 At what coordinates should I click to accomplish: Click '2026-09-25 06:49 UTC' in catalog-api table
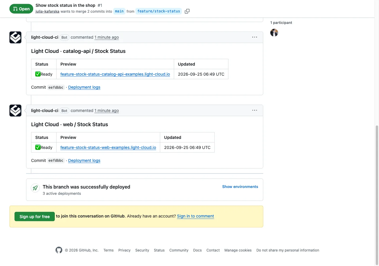(201, 74)
